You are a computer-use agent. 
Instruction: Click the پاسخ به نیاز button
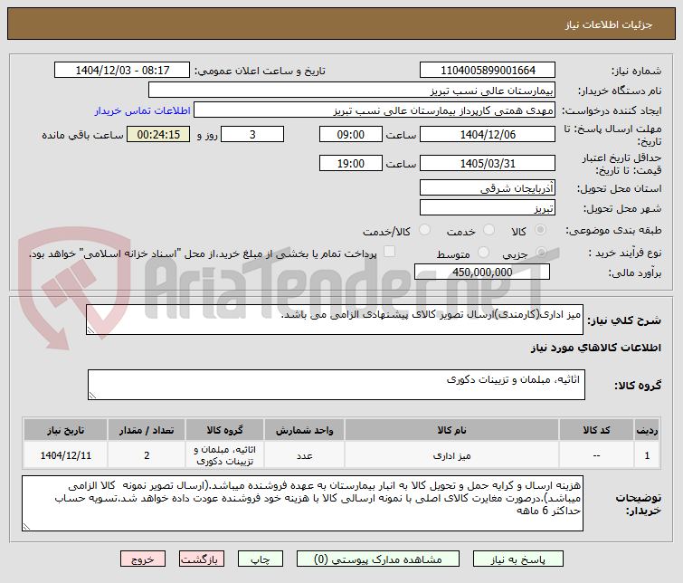coord(517,559)
